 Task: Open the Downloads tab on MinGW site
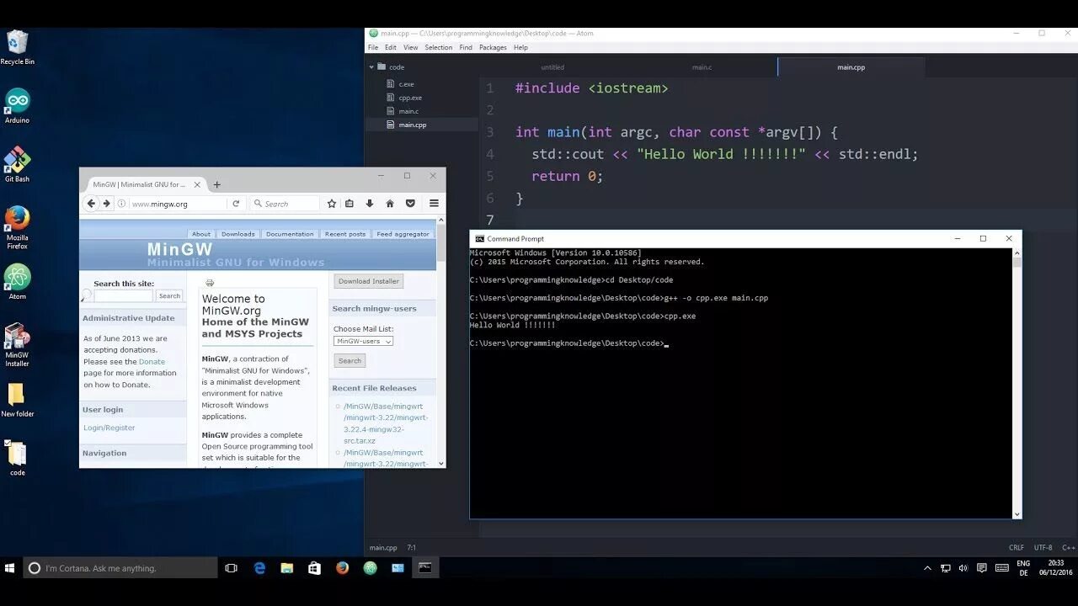237,234
